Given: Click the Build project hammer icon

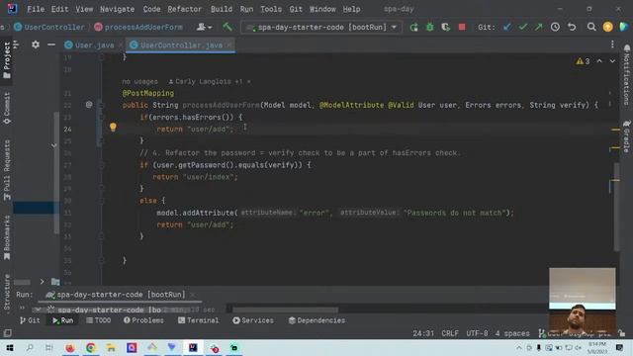Looking at the screenshot, I should (227, 27).
